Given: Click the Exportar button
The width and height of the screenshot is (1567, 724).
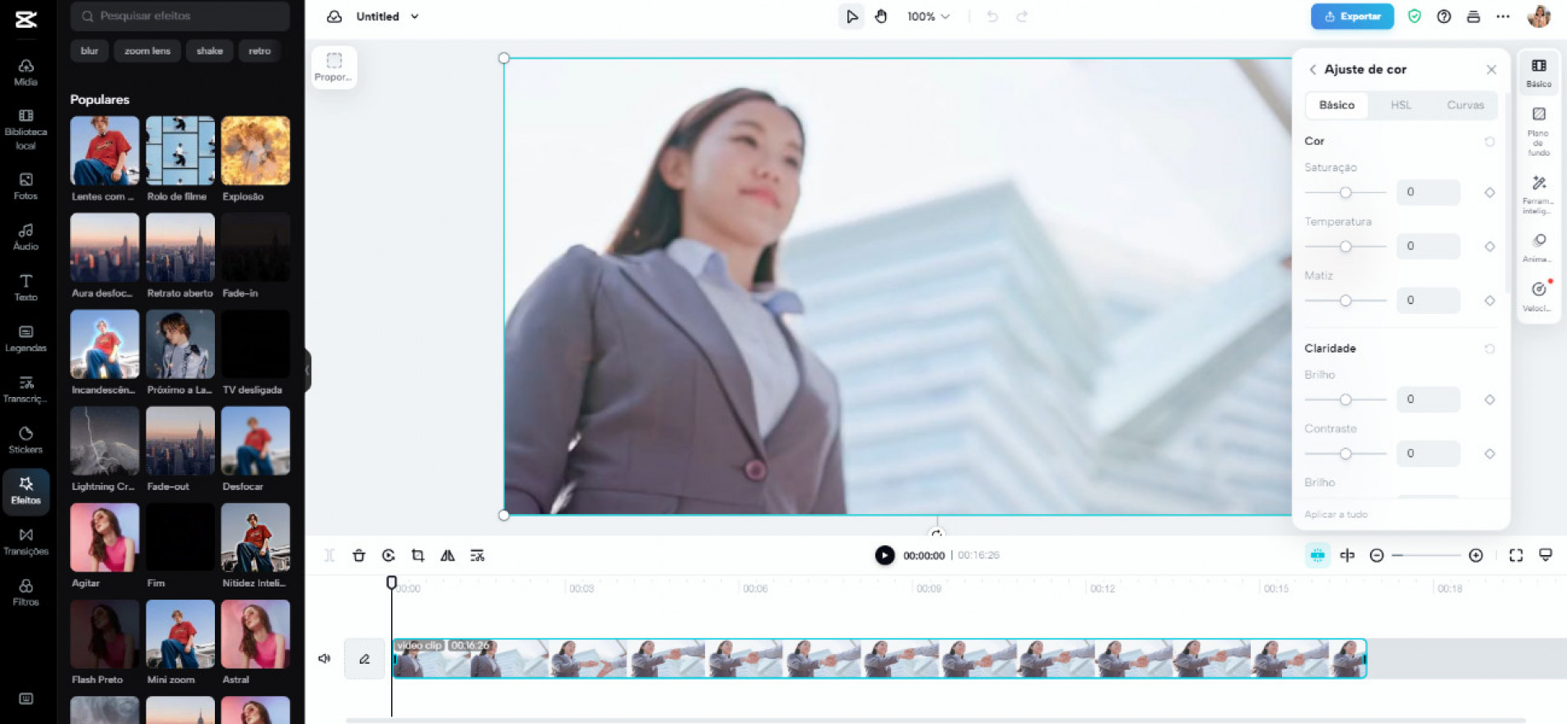Looking at the screenshot, I should coord(1352,16).
